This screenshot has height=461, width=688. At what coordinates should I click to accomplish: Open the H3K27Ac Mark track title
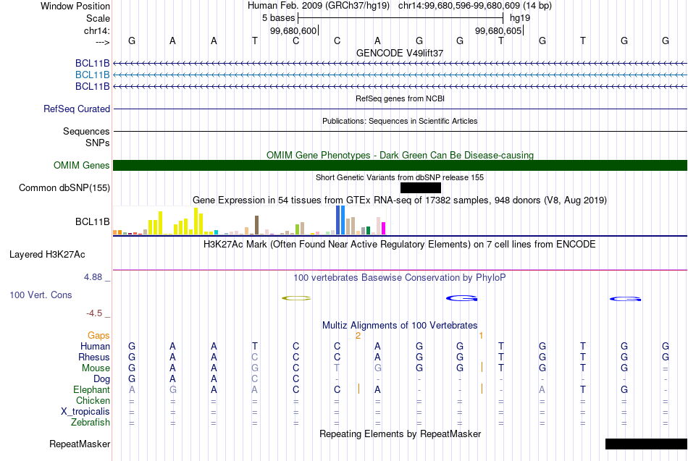(399, 245)
